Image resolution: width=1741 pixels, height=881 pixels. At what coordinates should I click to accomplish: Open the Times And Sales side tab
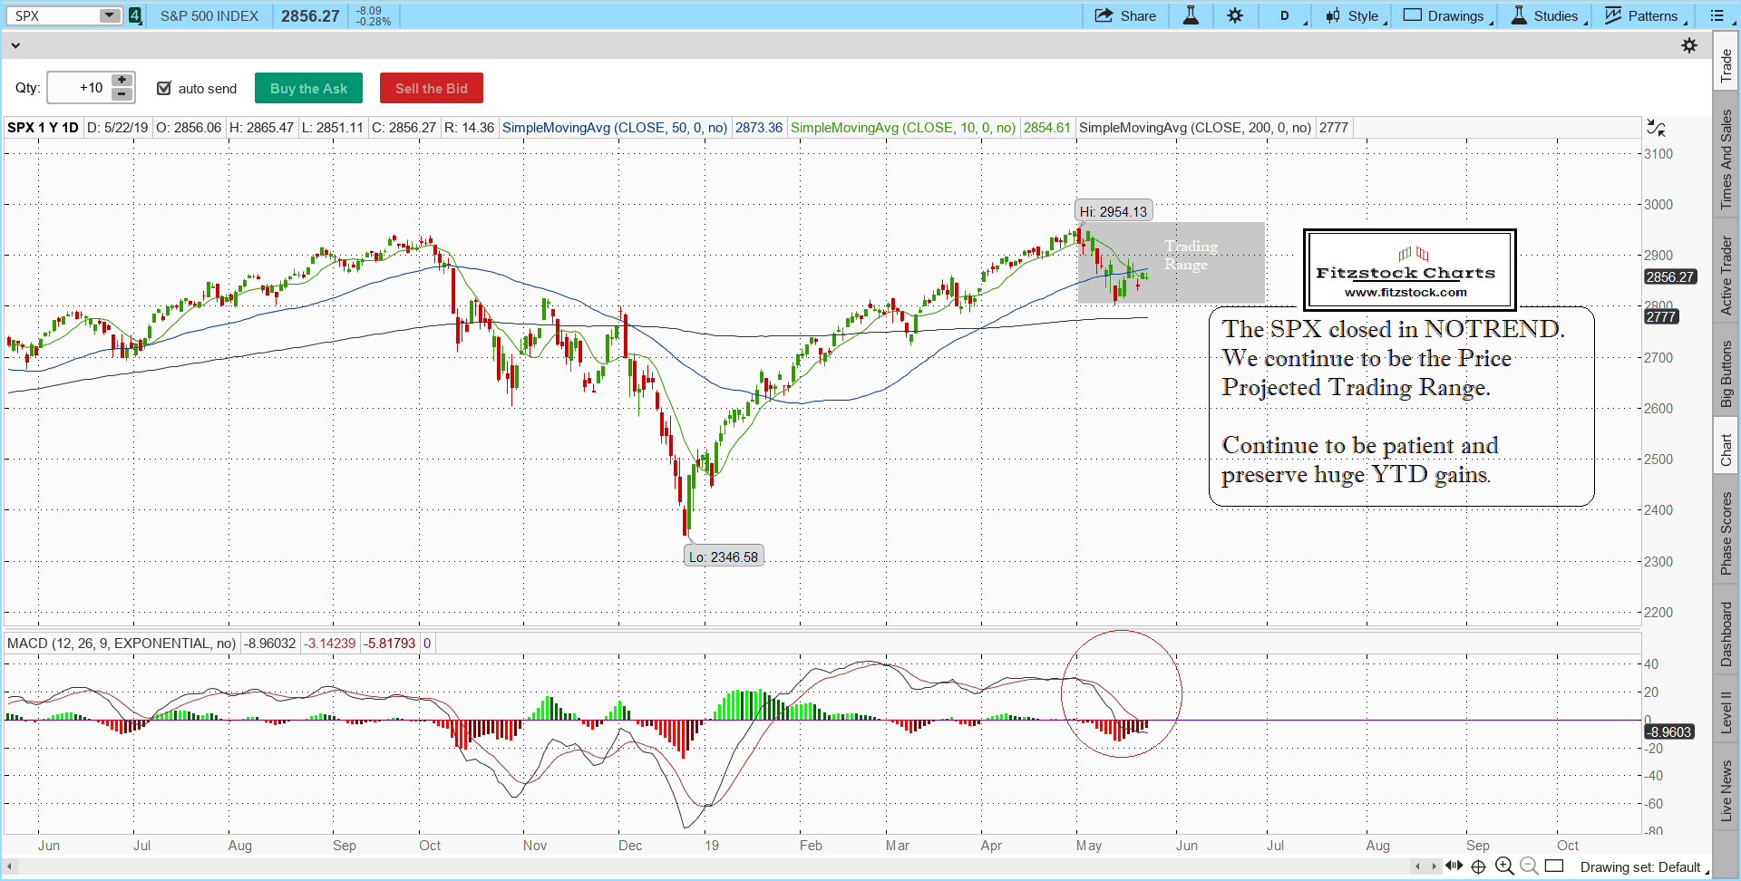point(1726,160)
